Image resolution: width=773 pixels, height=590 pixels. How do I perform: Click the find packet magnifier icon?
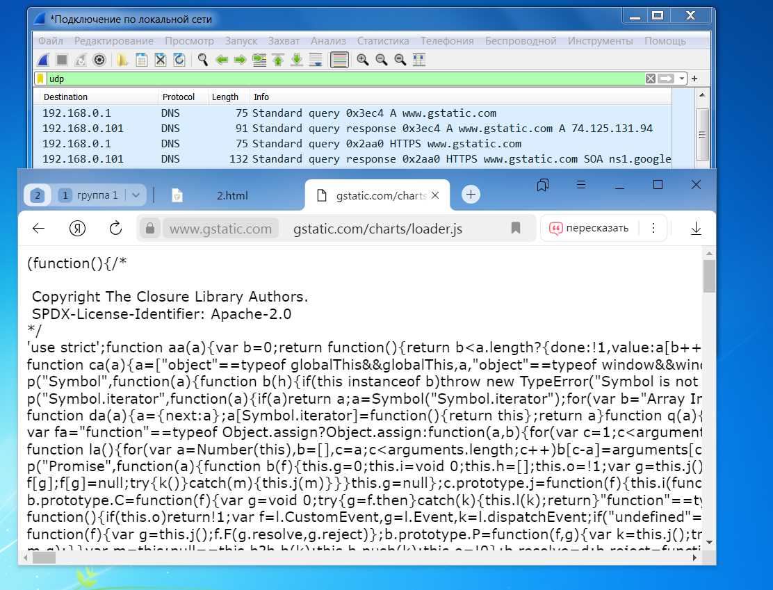pos(202,60)
